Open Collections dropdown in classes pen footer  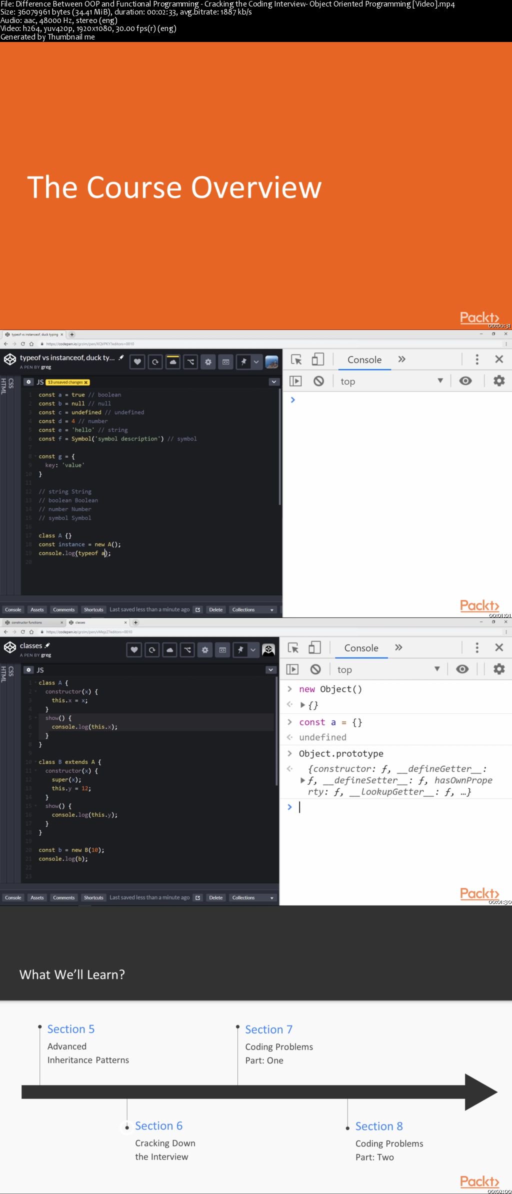pyautogui.click(x=253, y=897)
